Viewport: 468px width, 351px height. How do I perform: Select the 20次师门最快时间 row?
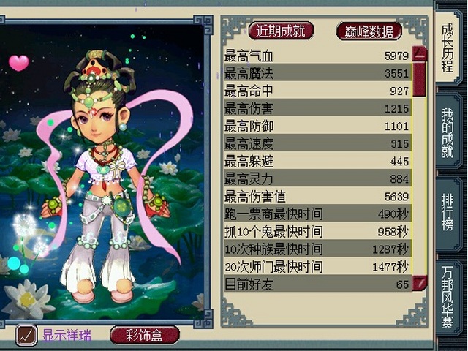317,266
